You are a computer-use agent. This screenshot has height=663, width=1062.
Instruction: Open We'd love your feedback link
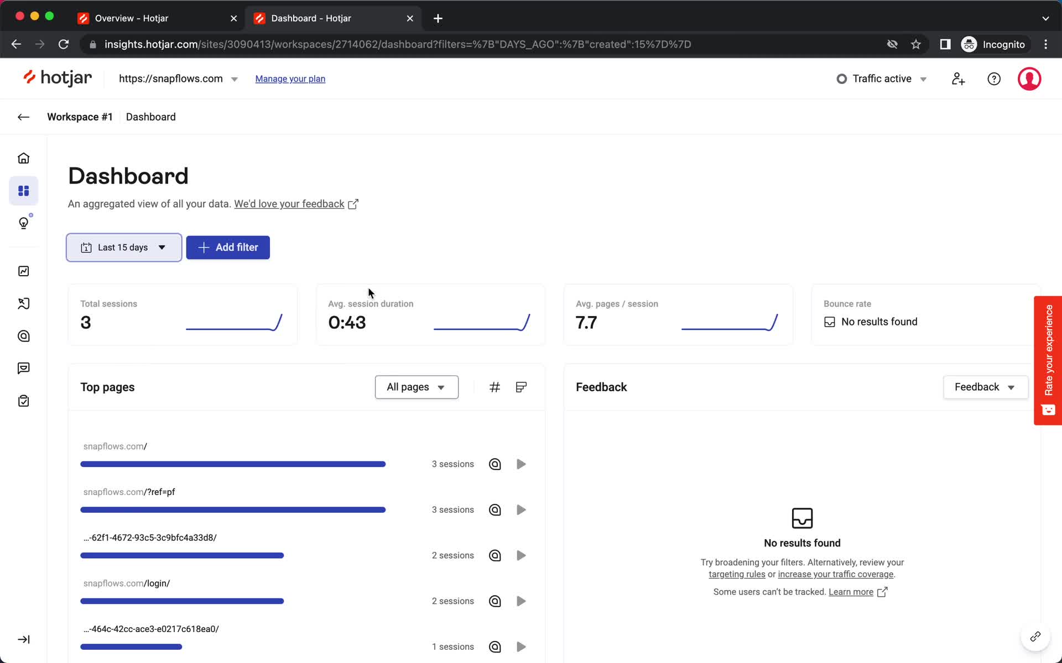296,204
